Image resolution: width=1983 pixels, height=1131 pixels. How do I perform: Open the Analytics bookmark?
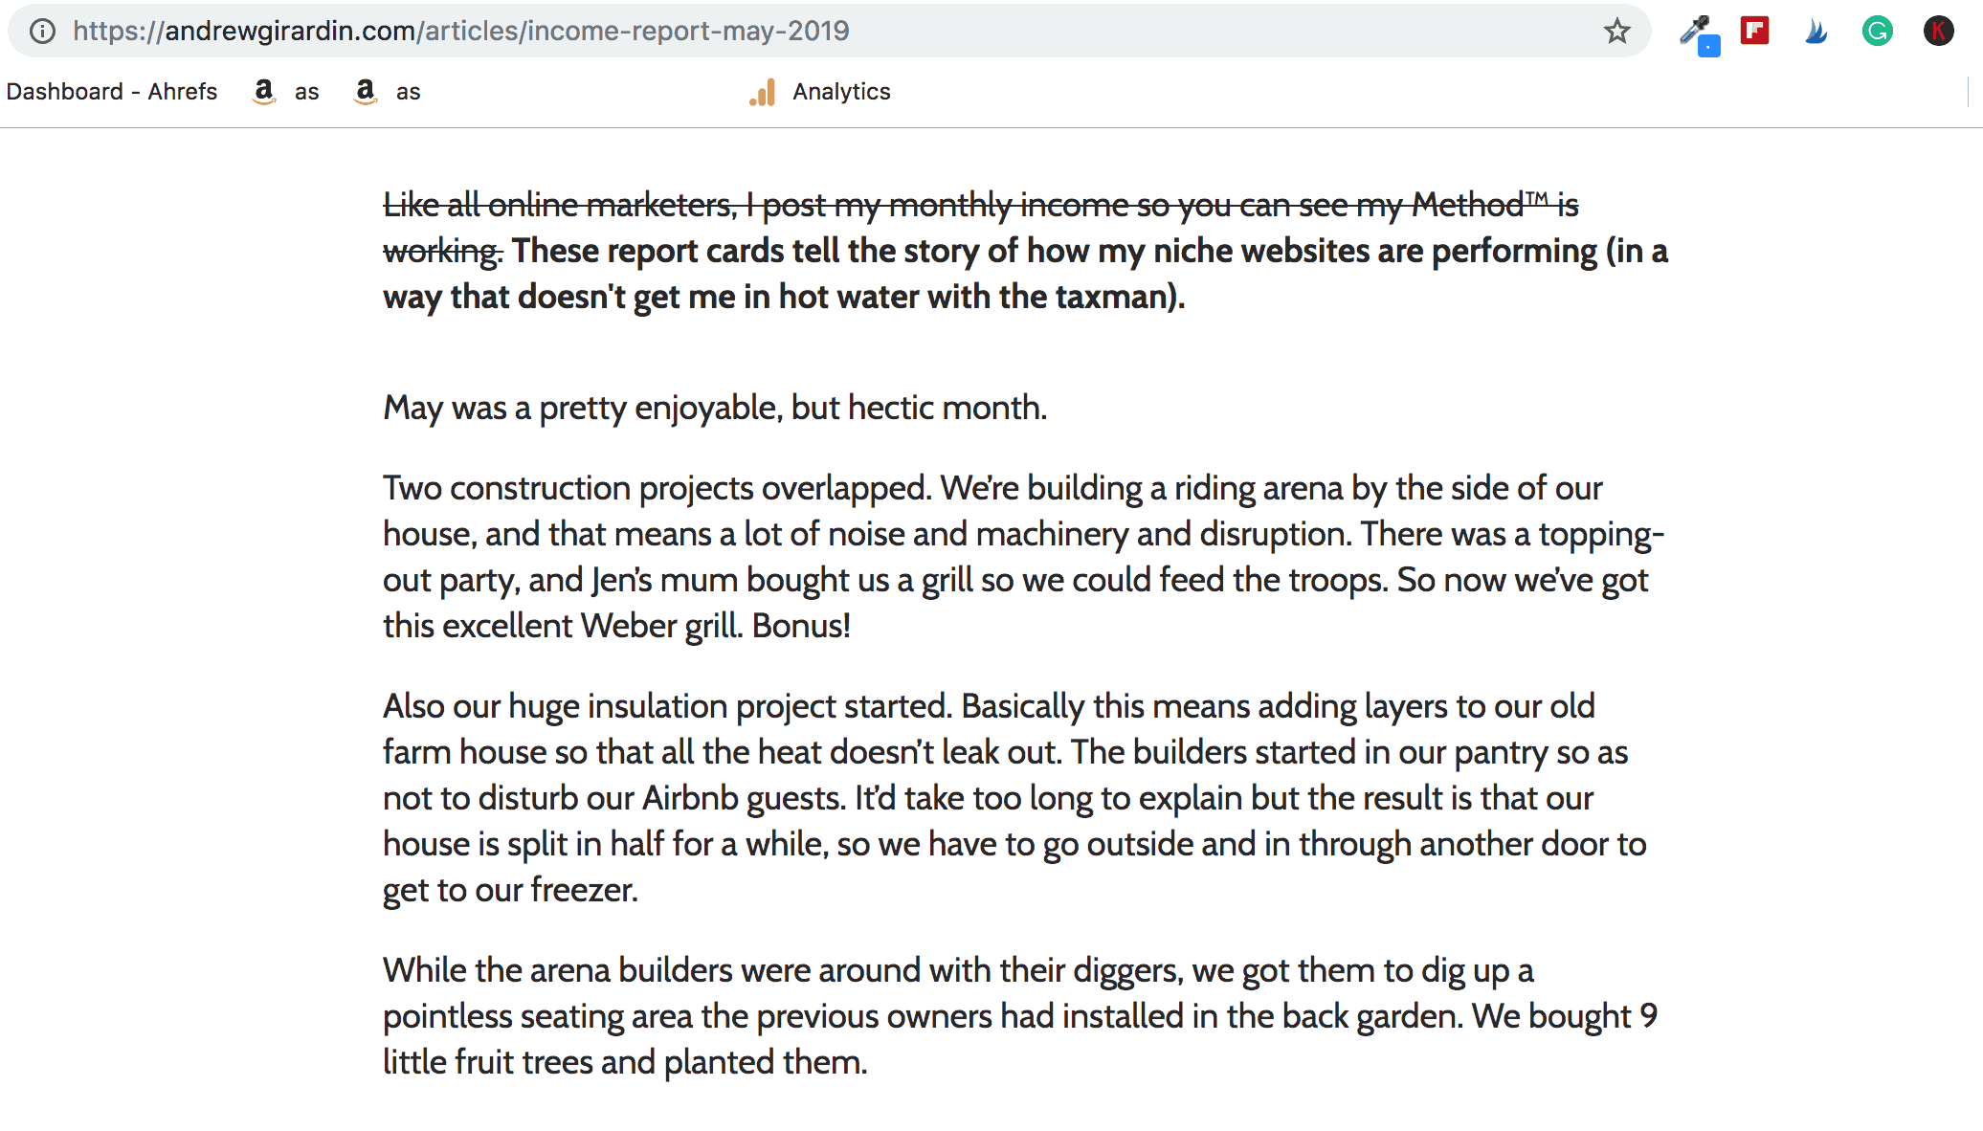point(820,92)
